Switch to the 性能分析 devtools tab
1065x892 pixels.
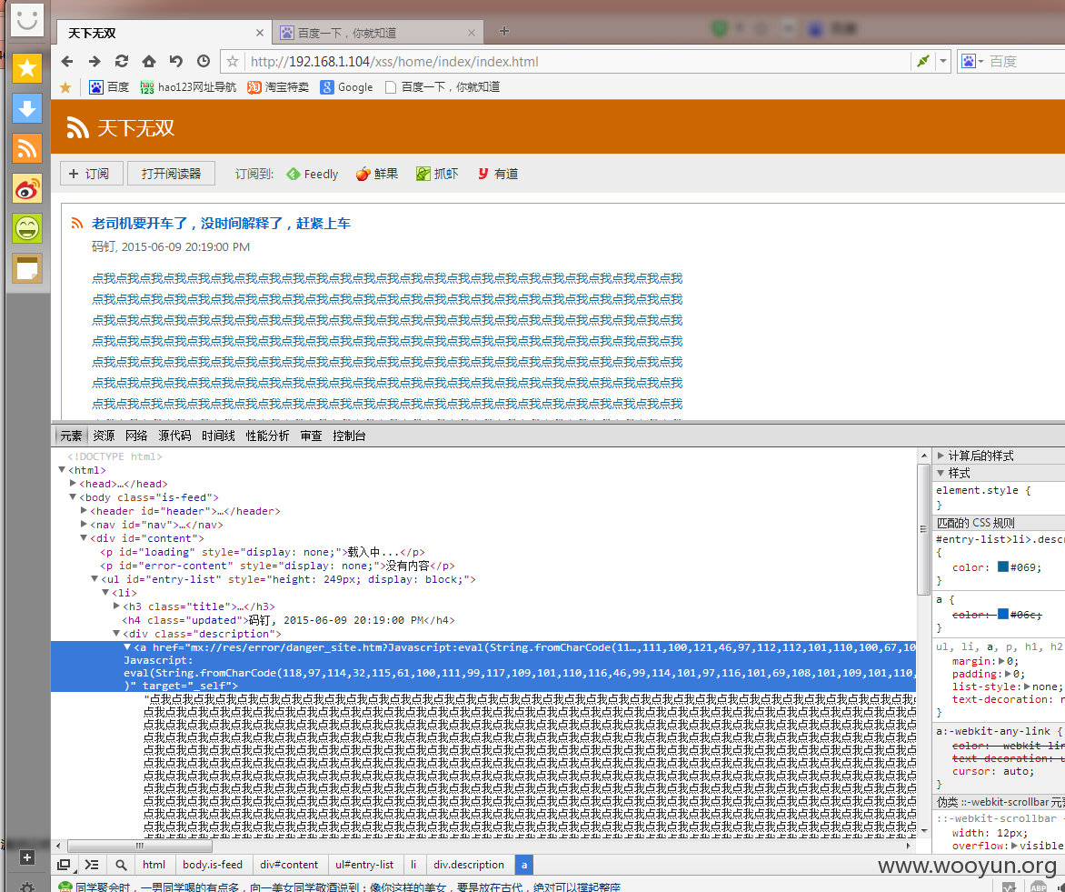(267, 436)
